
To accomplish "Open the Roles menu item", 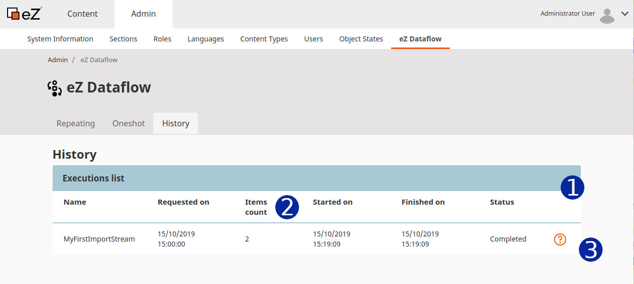I will [x=162, y=39].
